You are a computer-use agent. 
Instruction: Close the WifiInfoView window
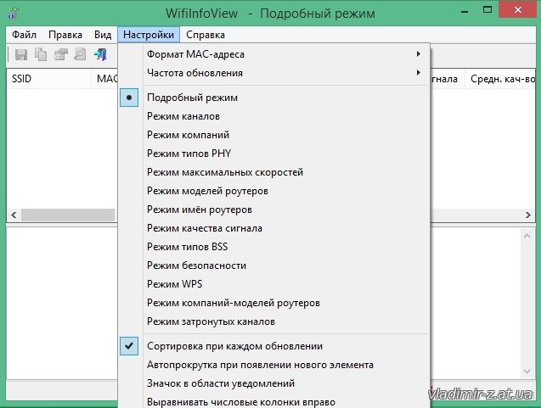(518, 9)
